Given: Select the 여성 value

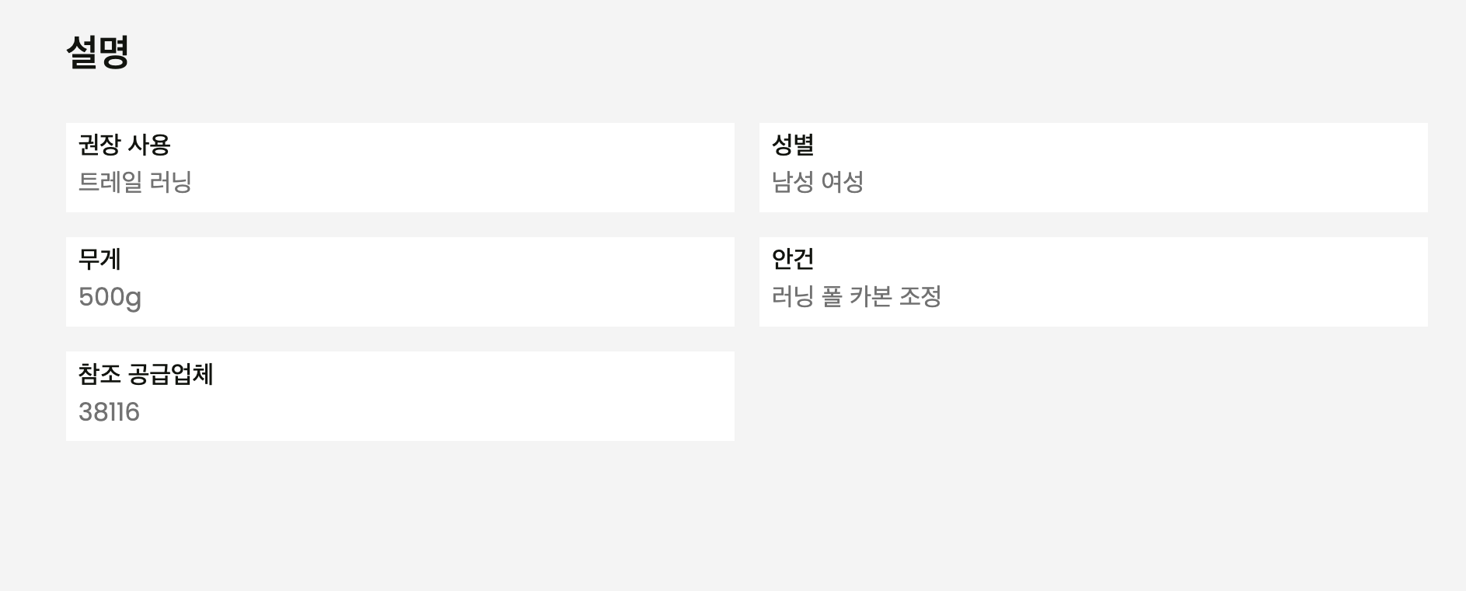Looking at the screenshot, I should [x=843, y=182].
